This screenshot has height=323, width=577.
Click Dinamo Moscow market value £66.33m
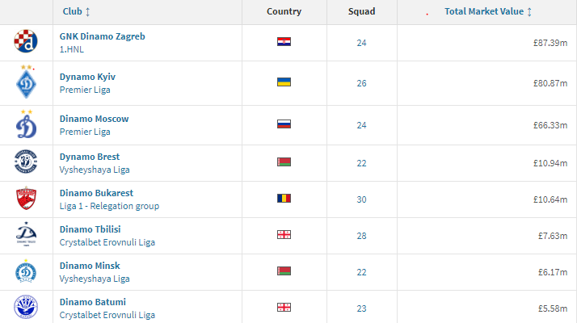click(x=550, y=125)
